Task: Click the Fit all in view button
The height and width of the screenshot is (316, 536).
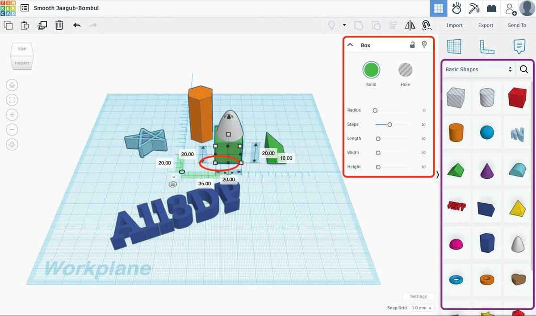Action: [x=12, y=100]
